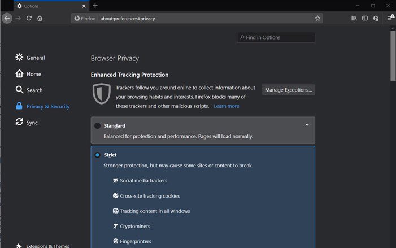Image resolution: width=396 pixels, height=248 pixels.
Task: Bookmark this page with the star icon
Action: (x=317, y=18)
